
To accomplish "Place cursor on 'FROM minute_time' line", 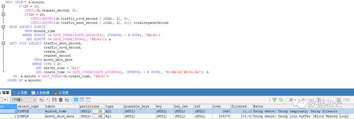I will (x=40, y=31).
